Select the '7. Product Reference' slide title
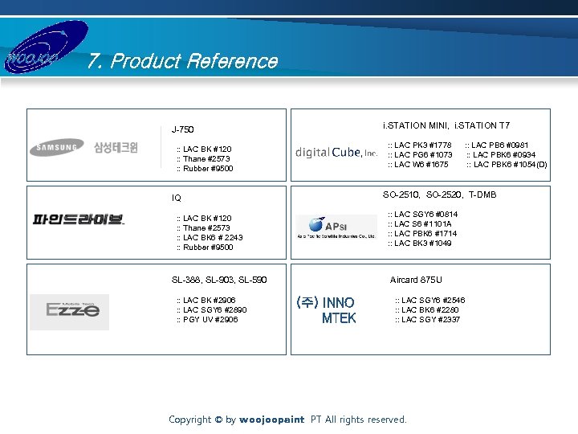 pyautogui.click(x=183, y=61)
